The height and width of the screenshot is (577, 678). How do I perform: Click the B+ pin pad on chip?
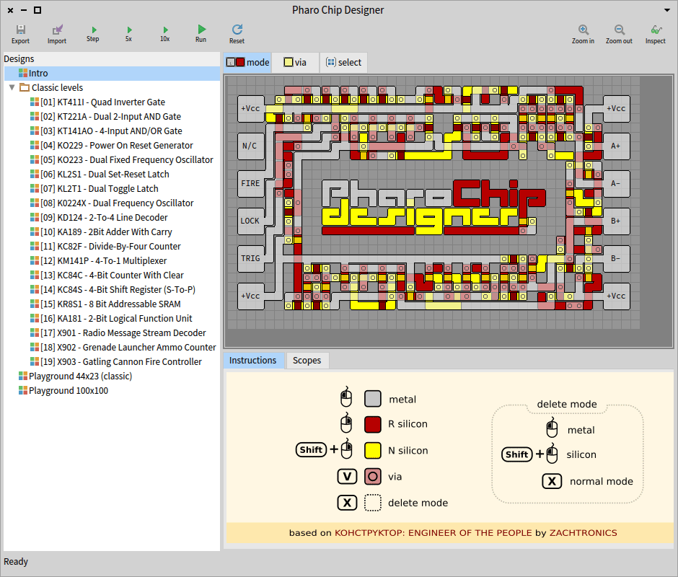(616, 221)
